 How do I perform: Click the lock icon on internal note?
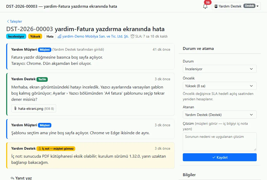[40, 149]
